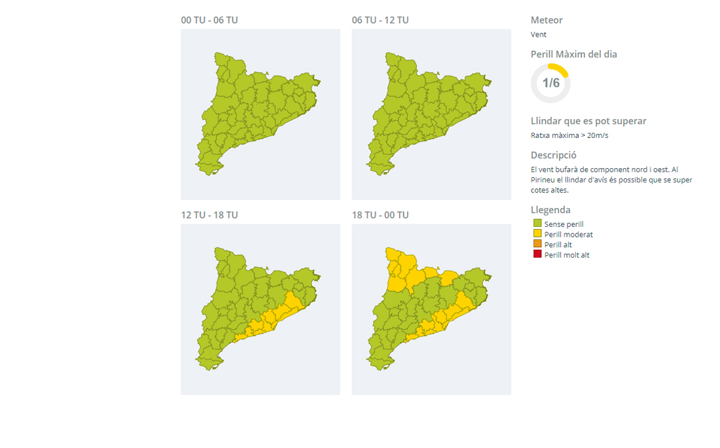Click the green Sense perill legend swatch
Viewport: 720px width, 448px height.
pyautogui.click(x=537, y=223)
